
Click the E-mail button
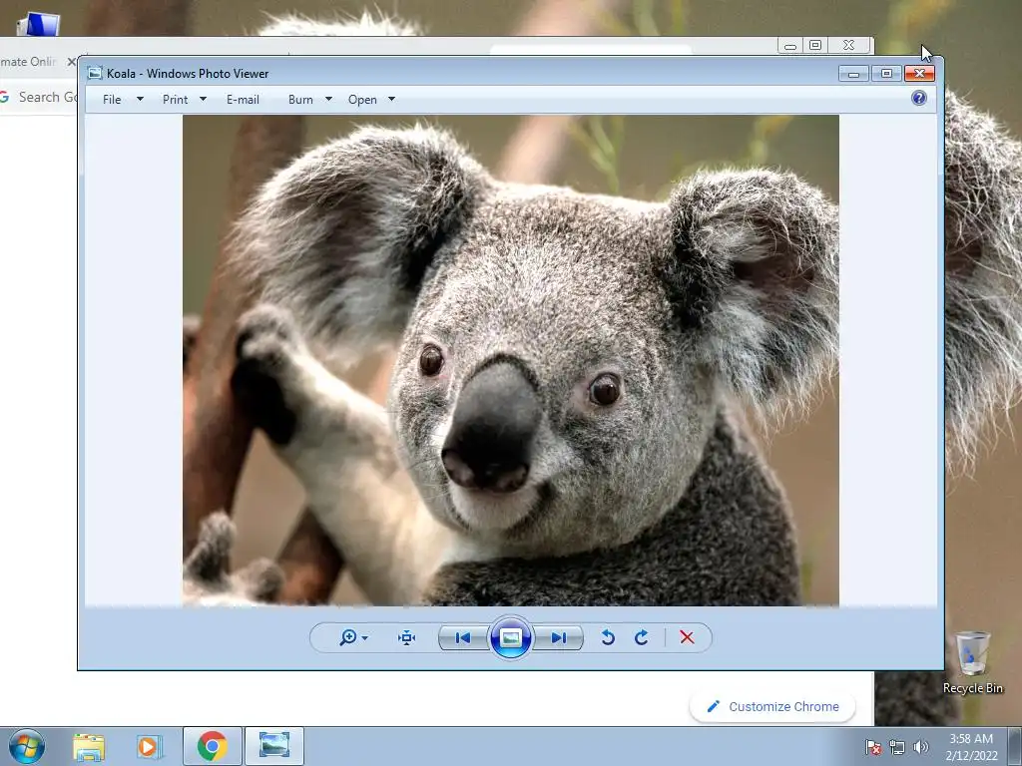(x=243, y=100)
